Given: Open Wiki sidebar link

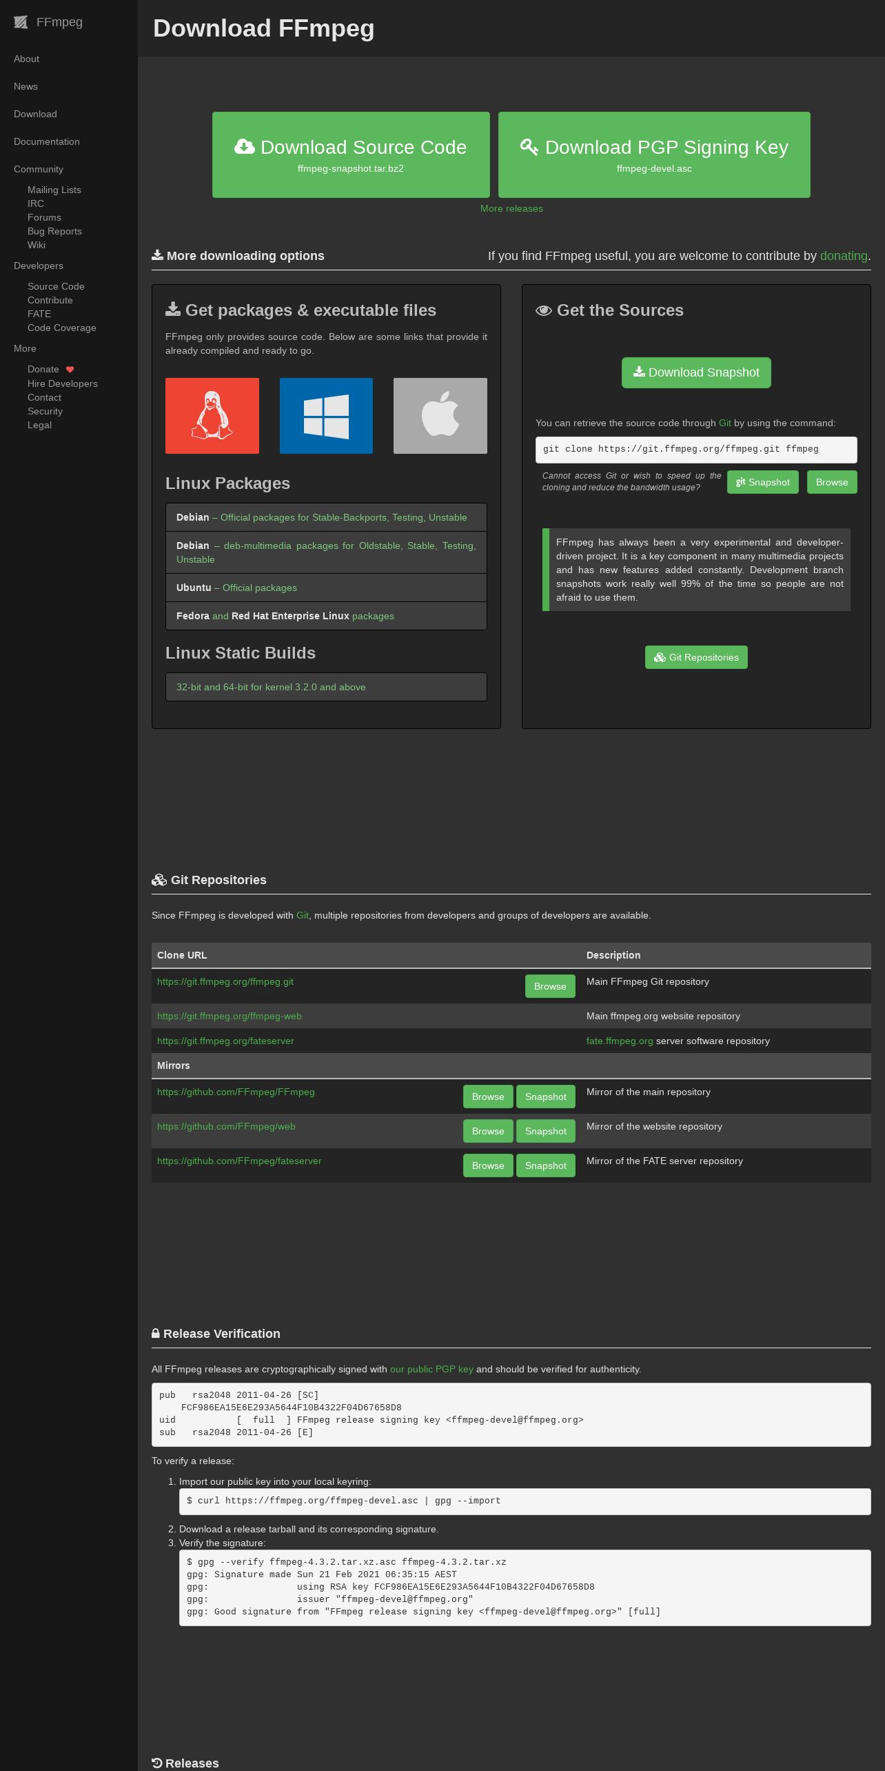Looking at the screenshot, I should click(x=37, y=245).
